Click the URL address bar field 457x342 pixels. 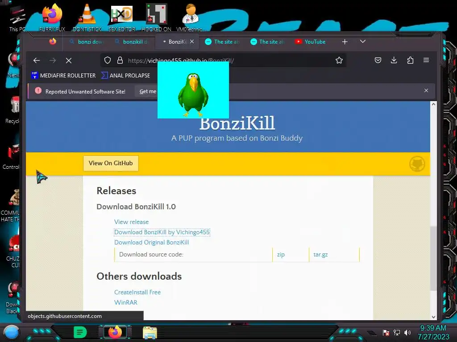point(223,61)
